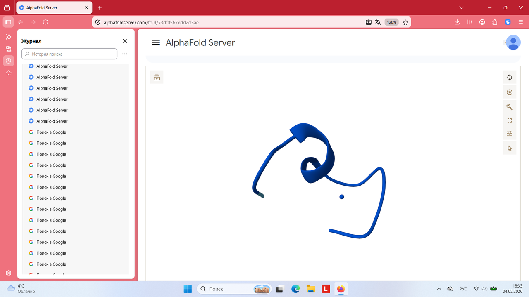This screenshot has height=297, width=529.
Task: Reset the 120% zoom level
Action: [x=392, y=22]
